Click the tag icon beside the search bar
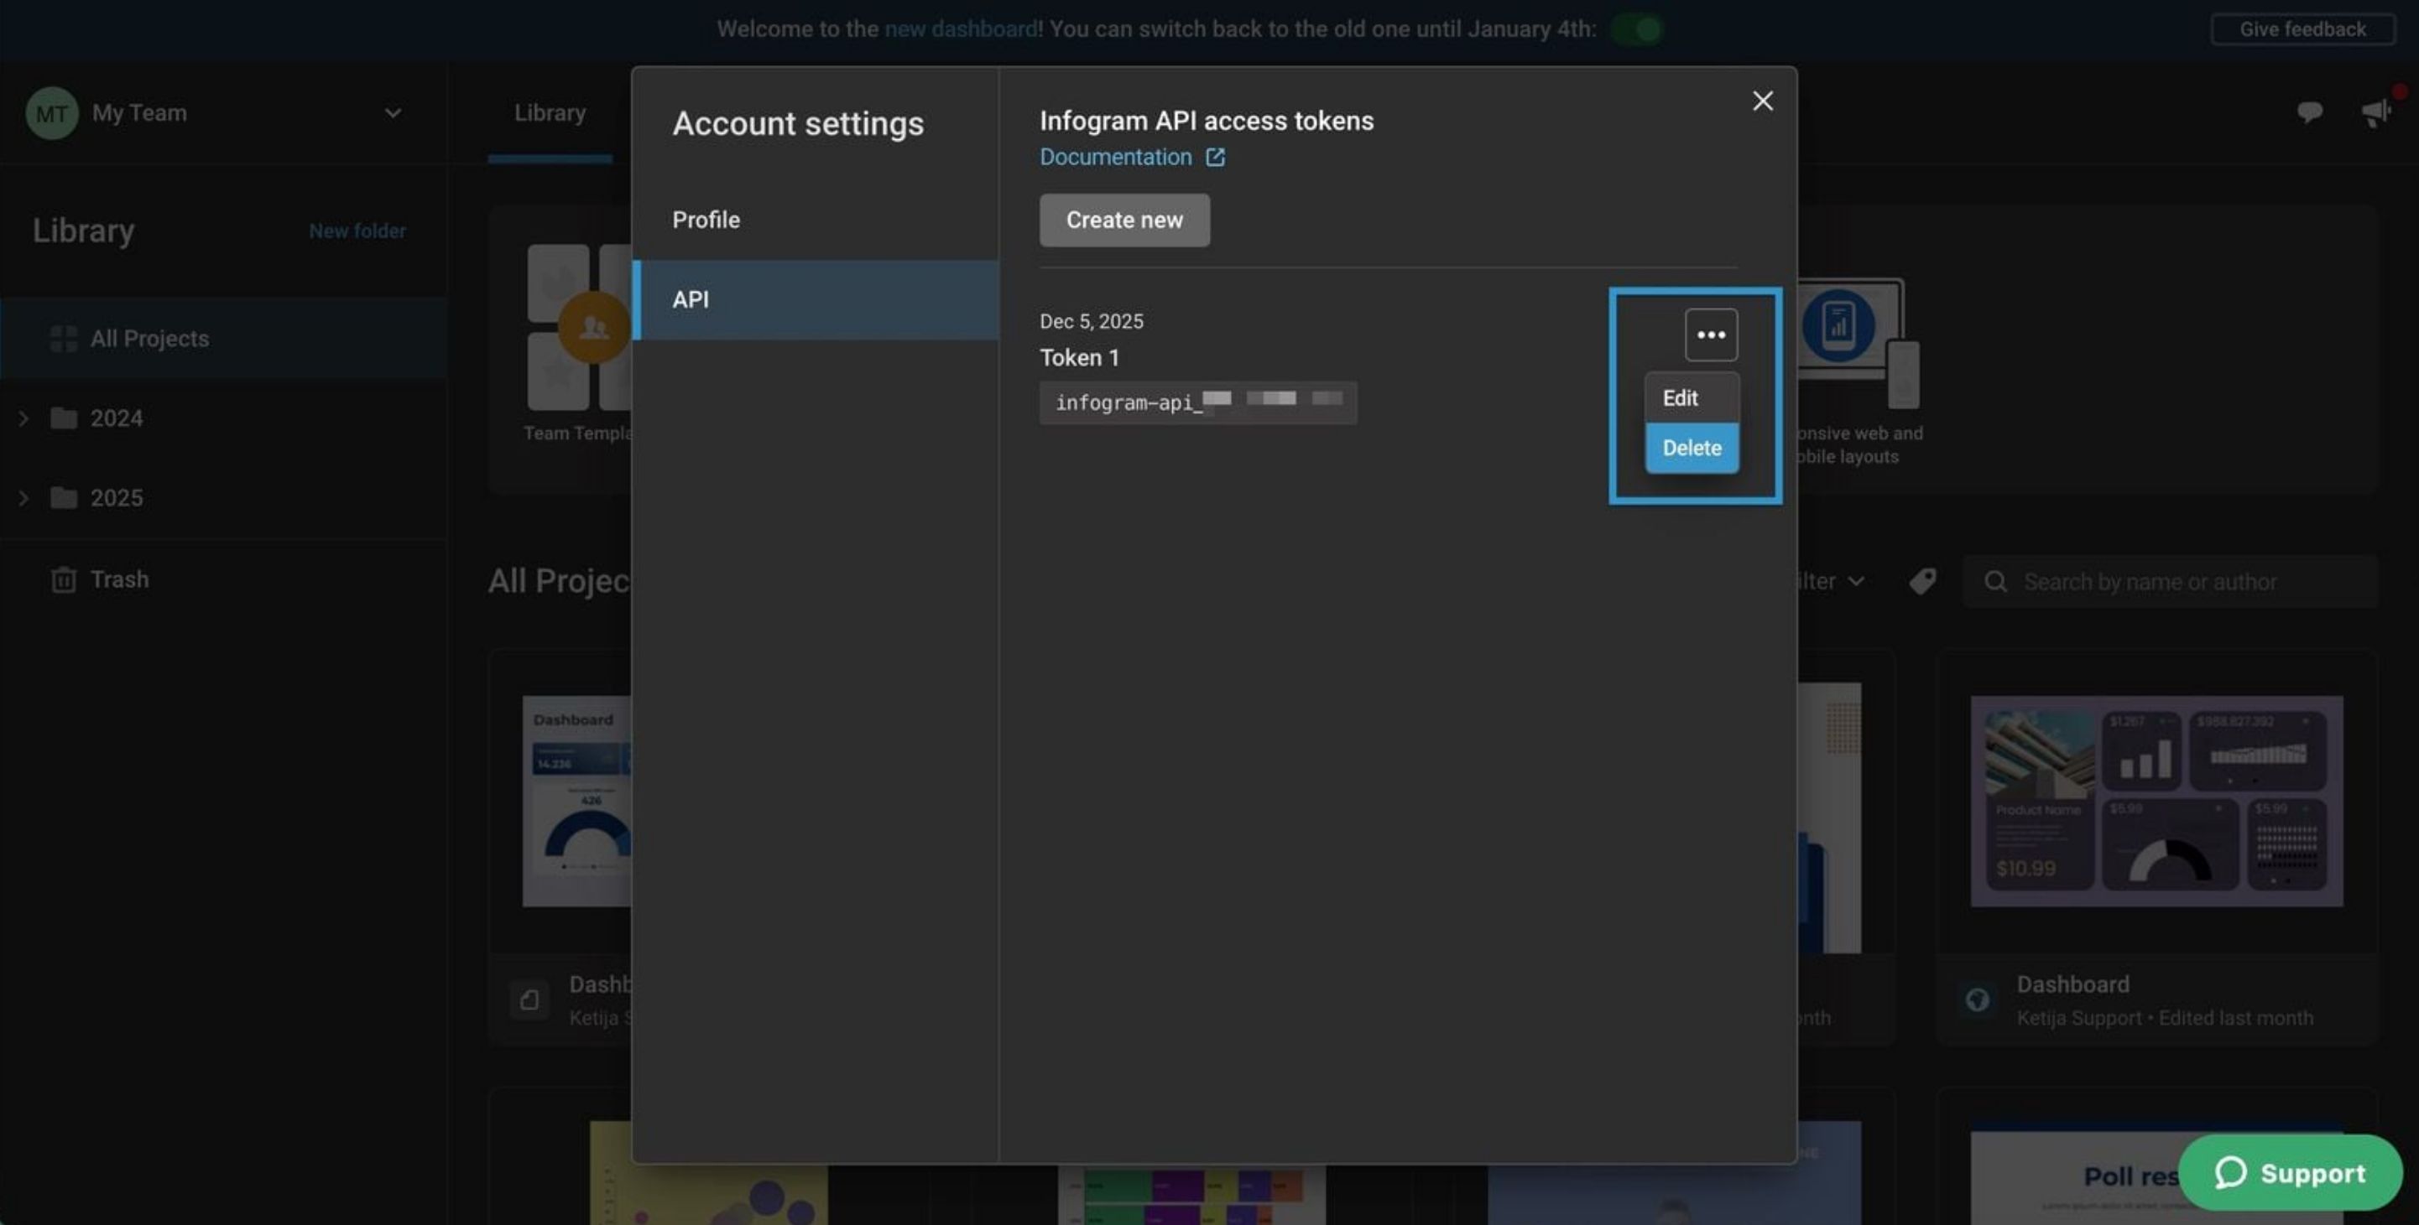2419x1225 pixels. tap(1921, 581)
